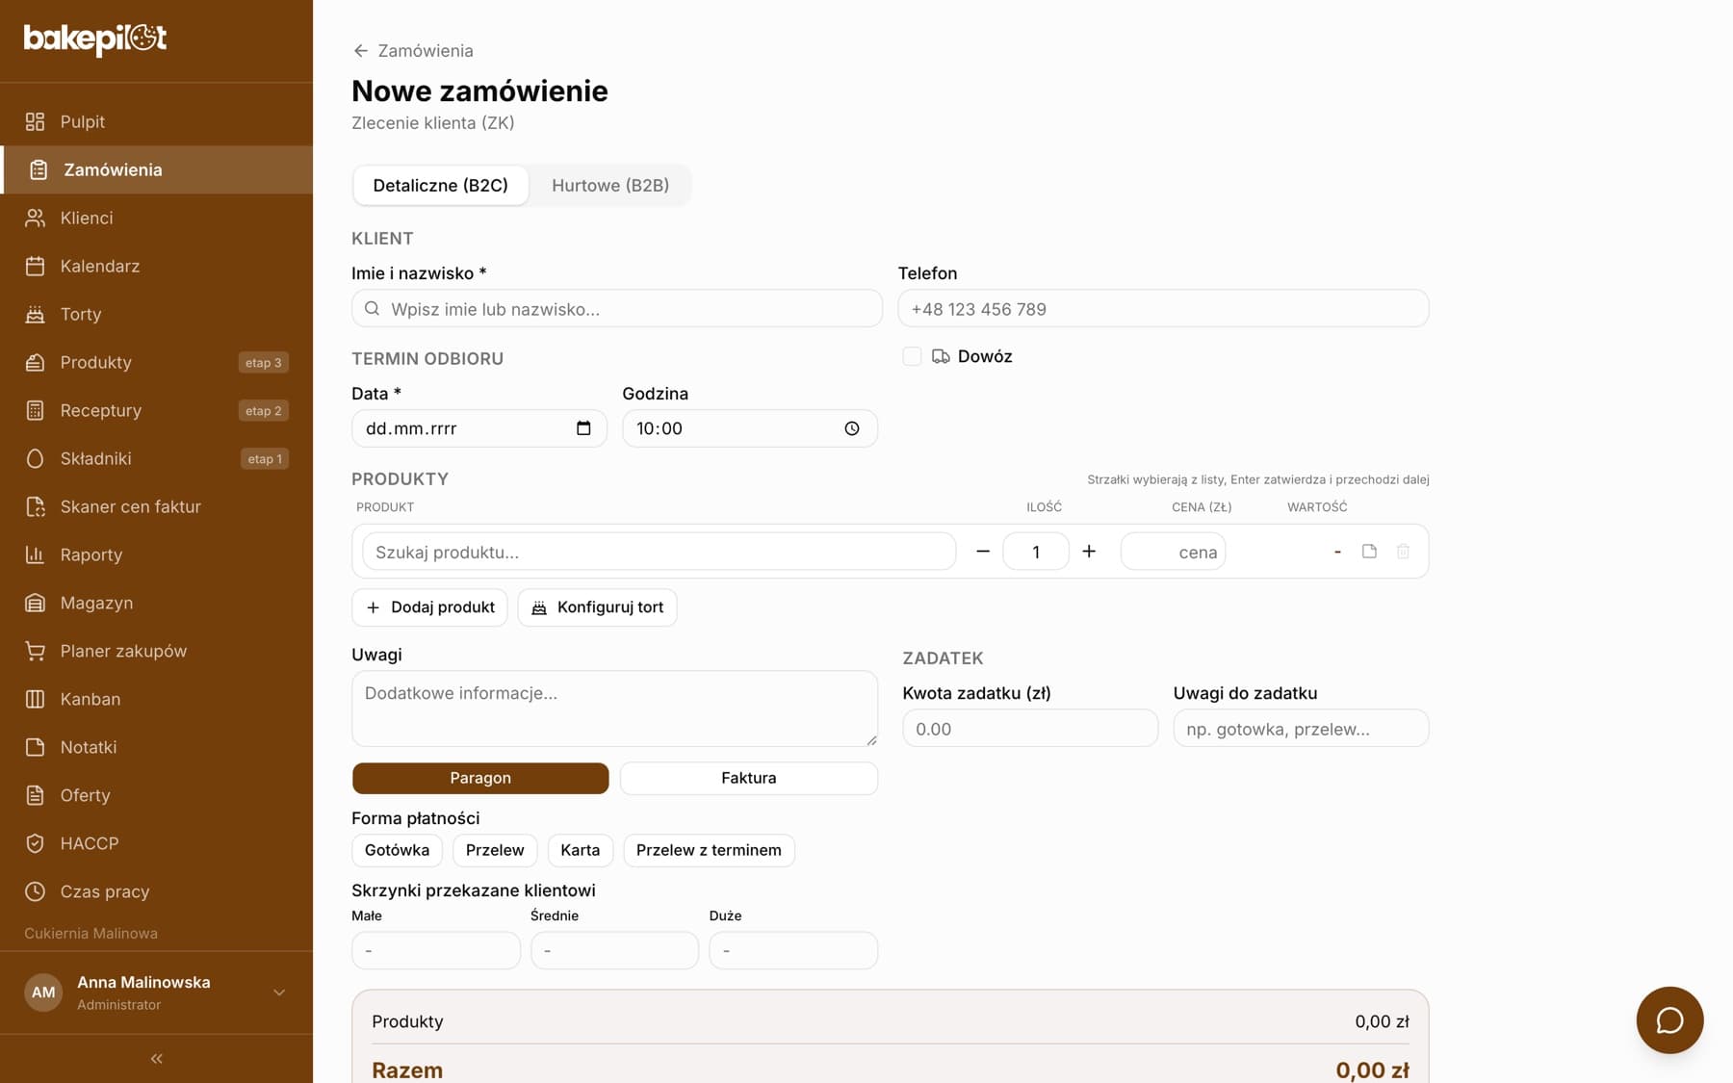Click the calendar picker icon in Data field
The height and width of the screenshot is (1083, 1733).
(583, 428)
